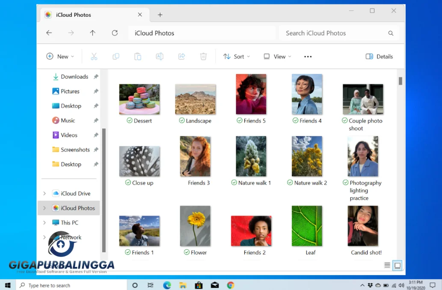Image resolution: width=442 pixels, height=290 pixels.
Task: Click the navigation pane scrollbar
Action: pos(104,190)
